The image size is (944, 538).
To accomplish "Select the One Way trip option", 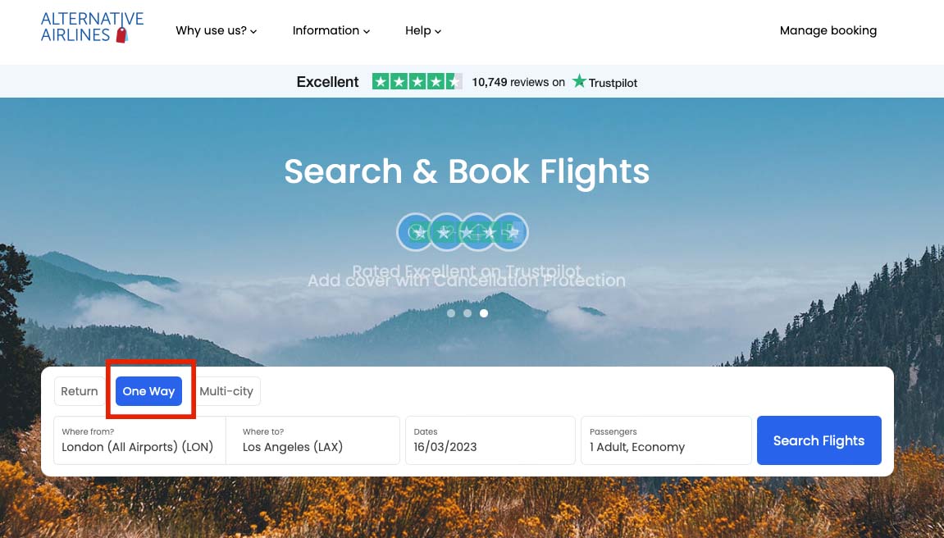I will coord(148,391).
